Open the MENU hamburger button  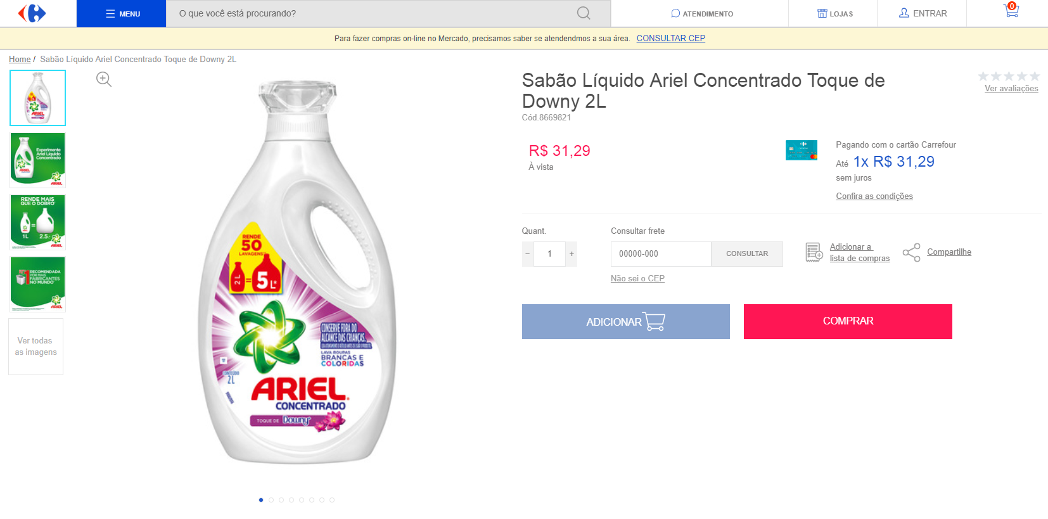[x=122, y=13]
